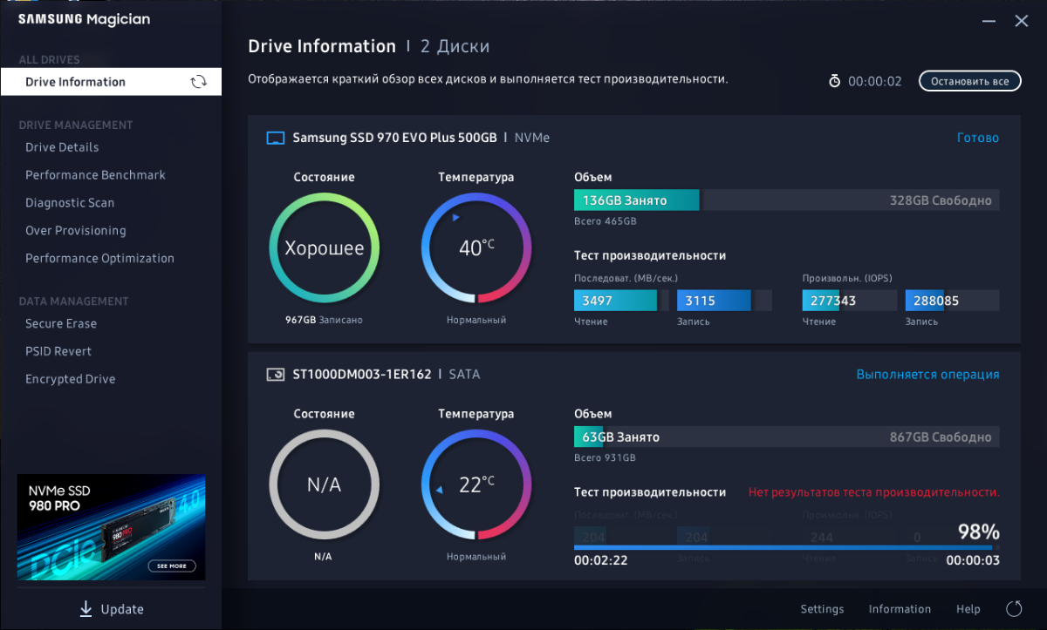Click the refresh icon beside Drive Information
Viewport: 1047px width, 630px height.
click(198, 82)
